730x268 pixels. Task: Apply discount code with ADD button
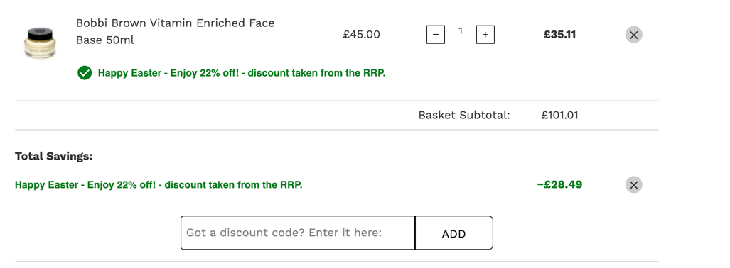(x=453, y=233)
